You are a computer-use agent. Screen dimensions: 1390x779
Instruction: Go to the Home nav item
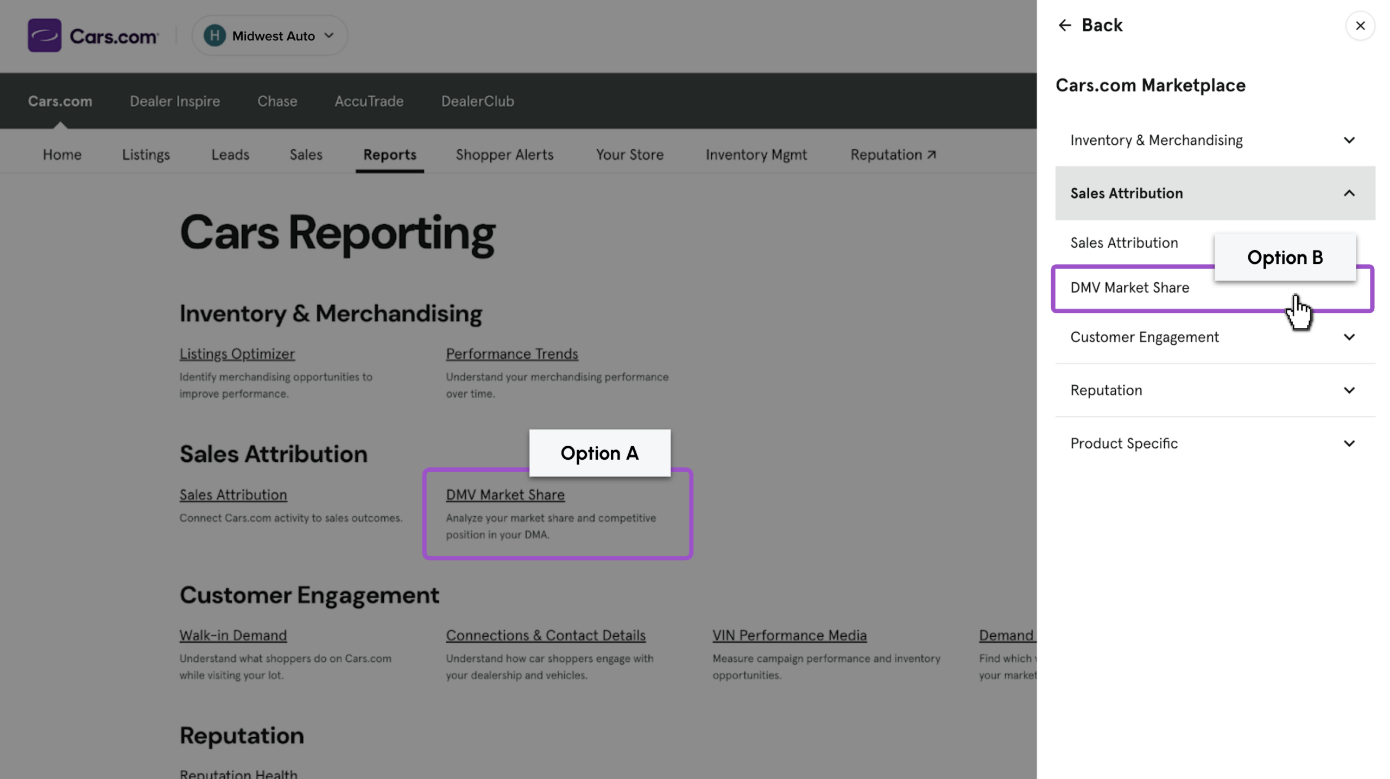click(62, 155)
